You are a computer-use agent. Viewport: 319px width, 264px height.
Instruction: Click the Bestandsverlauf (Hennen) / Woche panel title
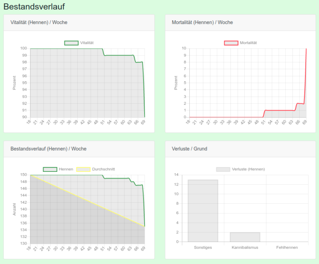pos(49,149)
